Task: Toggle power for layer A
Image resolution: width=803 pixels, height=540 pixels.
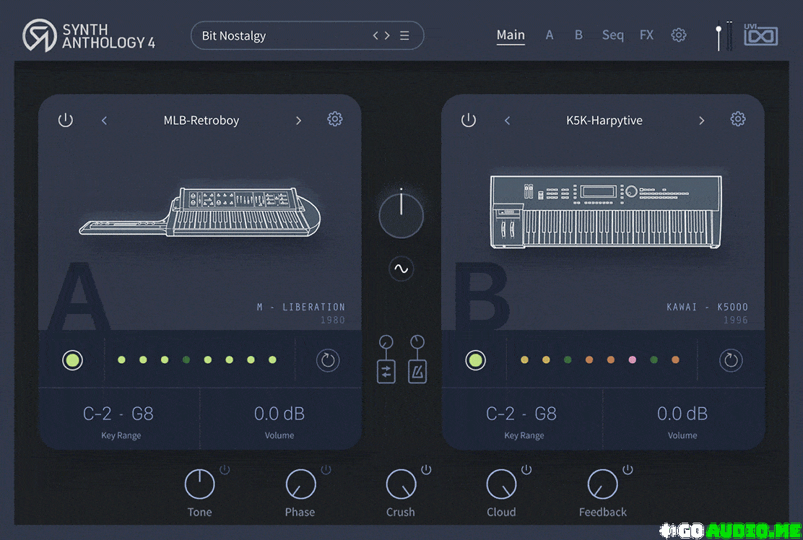Action: point(66,121)
